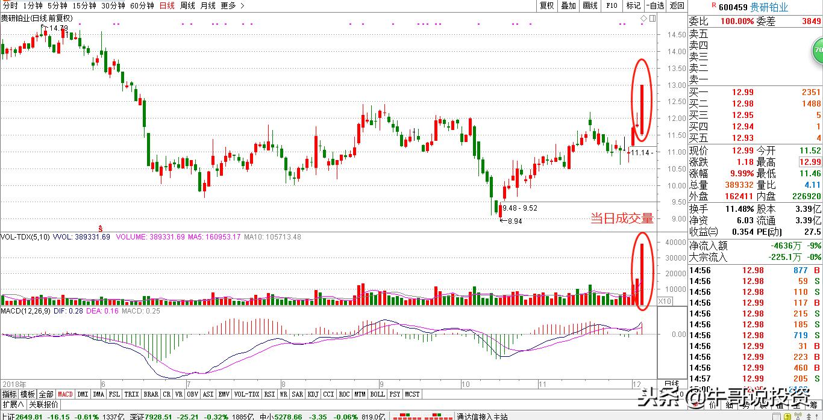Click the green circular 70 badge

coord(818,50)
